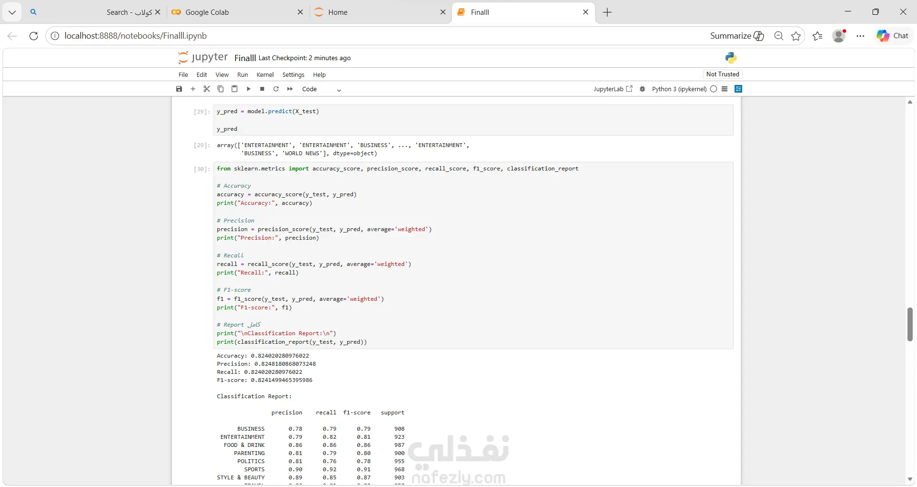Click the Last Checkpoint text

[305, 58]
